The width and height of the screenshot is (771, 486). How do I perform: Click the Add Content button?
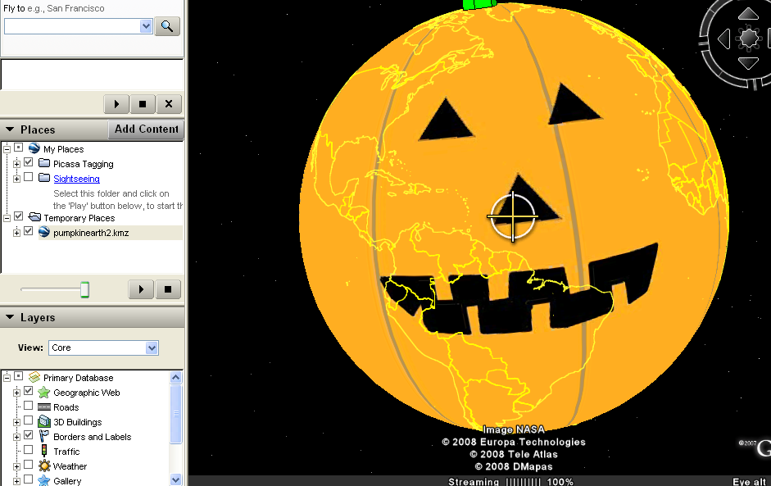(x=146, y=129)
